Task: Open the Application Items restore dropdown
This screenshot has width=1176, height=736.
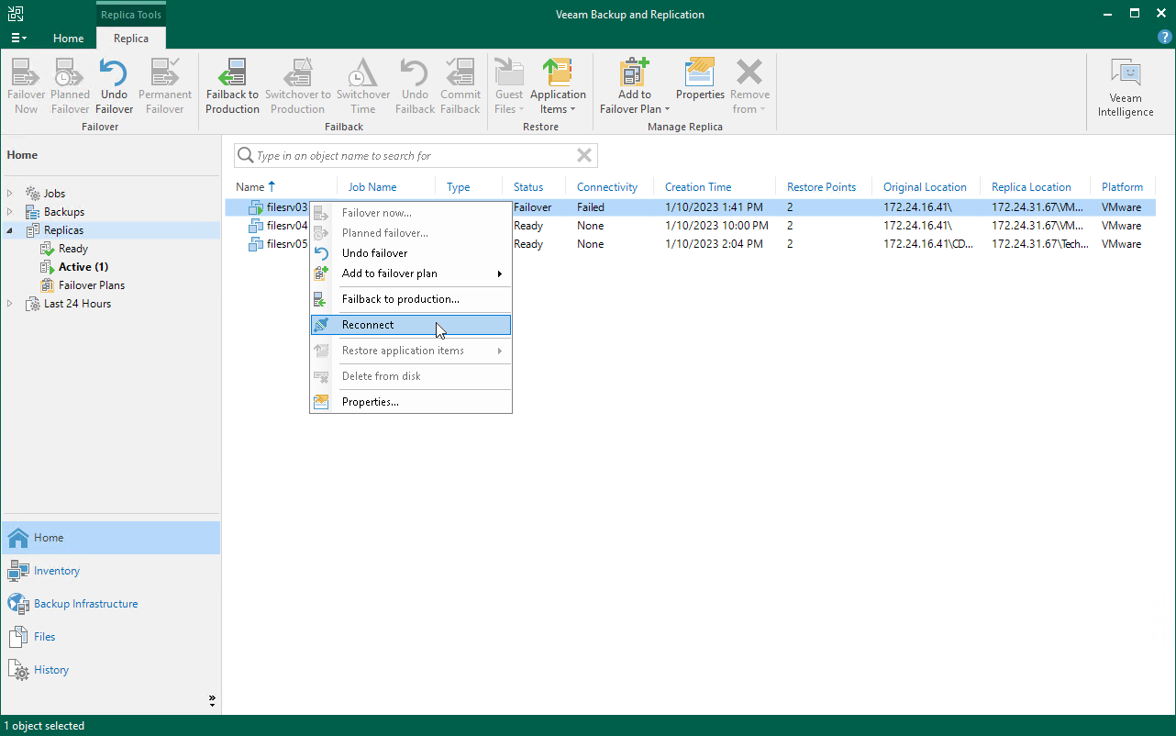Action: pos(558,87)
